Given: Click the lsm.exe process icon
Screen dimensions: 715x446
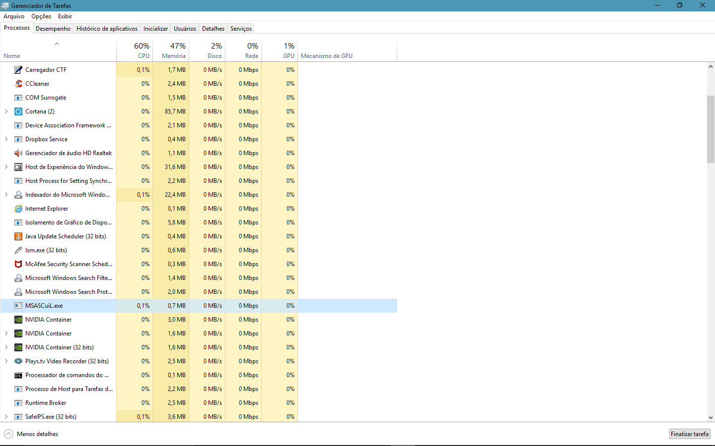Looking at the screenshot, I should [x=18, y=250].
